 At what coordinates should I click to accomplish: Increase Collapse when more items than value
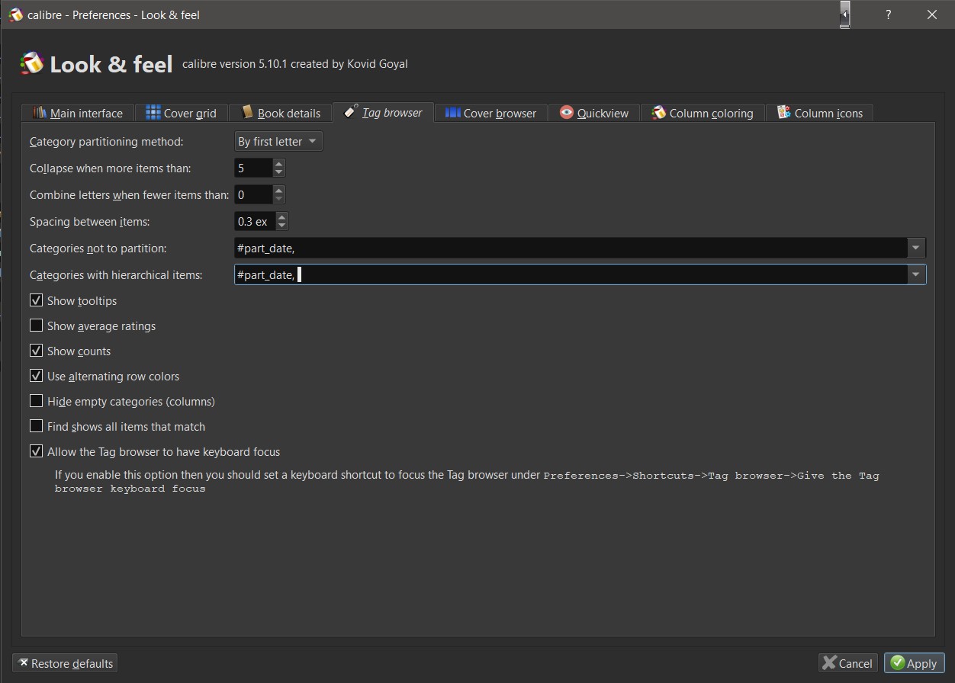click(279, 163)
